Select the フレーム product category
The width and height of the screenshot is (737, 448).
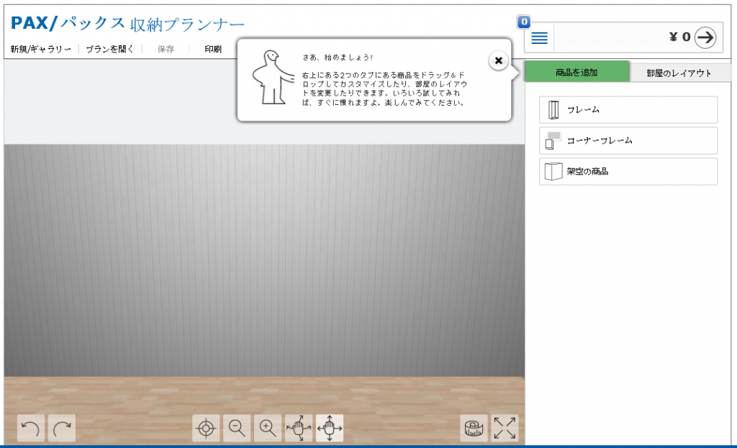628,110
